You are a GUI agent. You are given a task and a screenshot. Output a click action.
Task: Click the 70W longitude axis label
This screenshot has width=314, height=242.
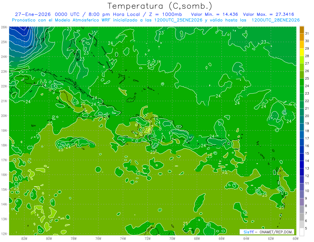[x=172, y=238]
